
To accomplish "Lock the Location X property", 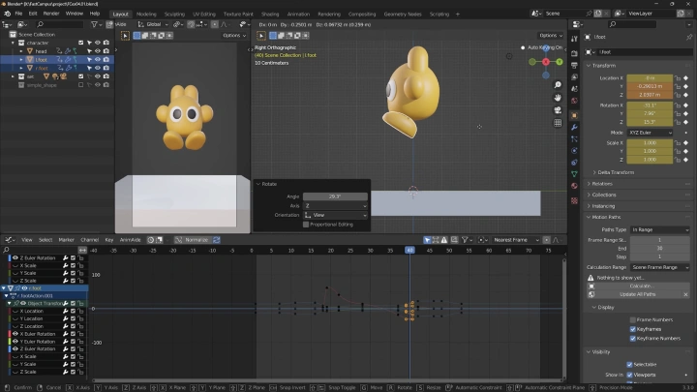I will coord(678,78).
